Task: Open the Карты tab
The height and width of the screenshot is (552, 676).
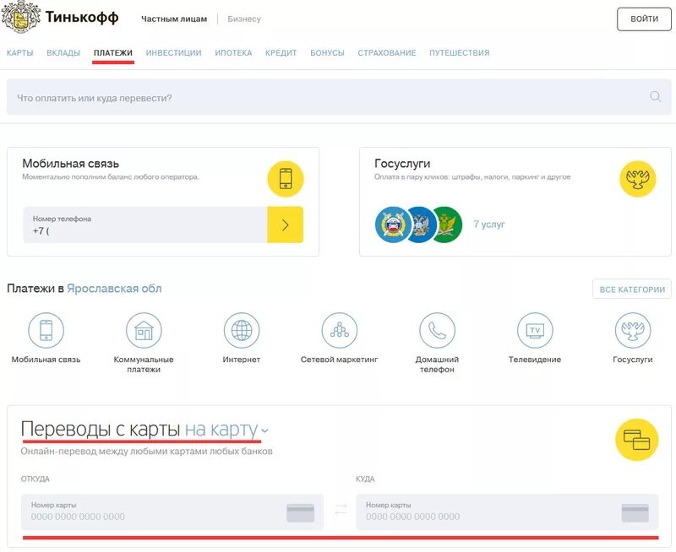Action: click(19, 53)
